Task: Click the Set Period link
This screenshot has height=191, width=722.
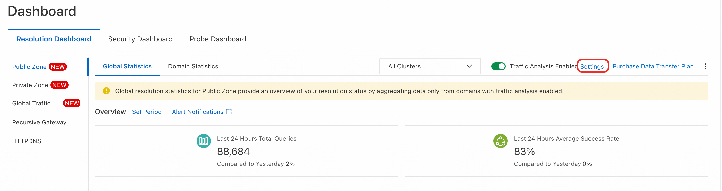Action: point(147,112)
